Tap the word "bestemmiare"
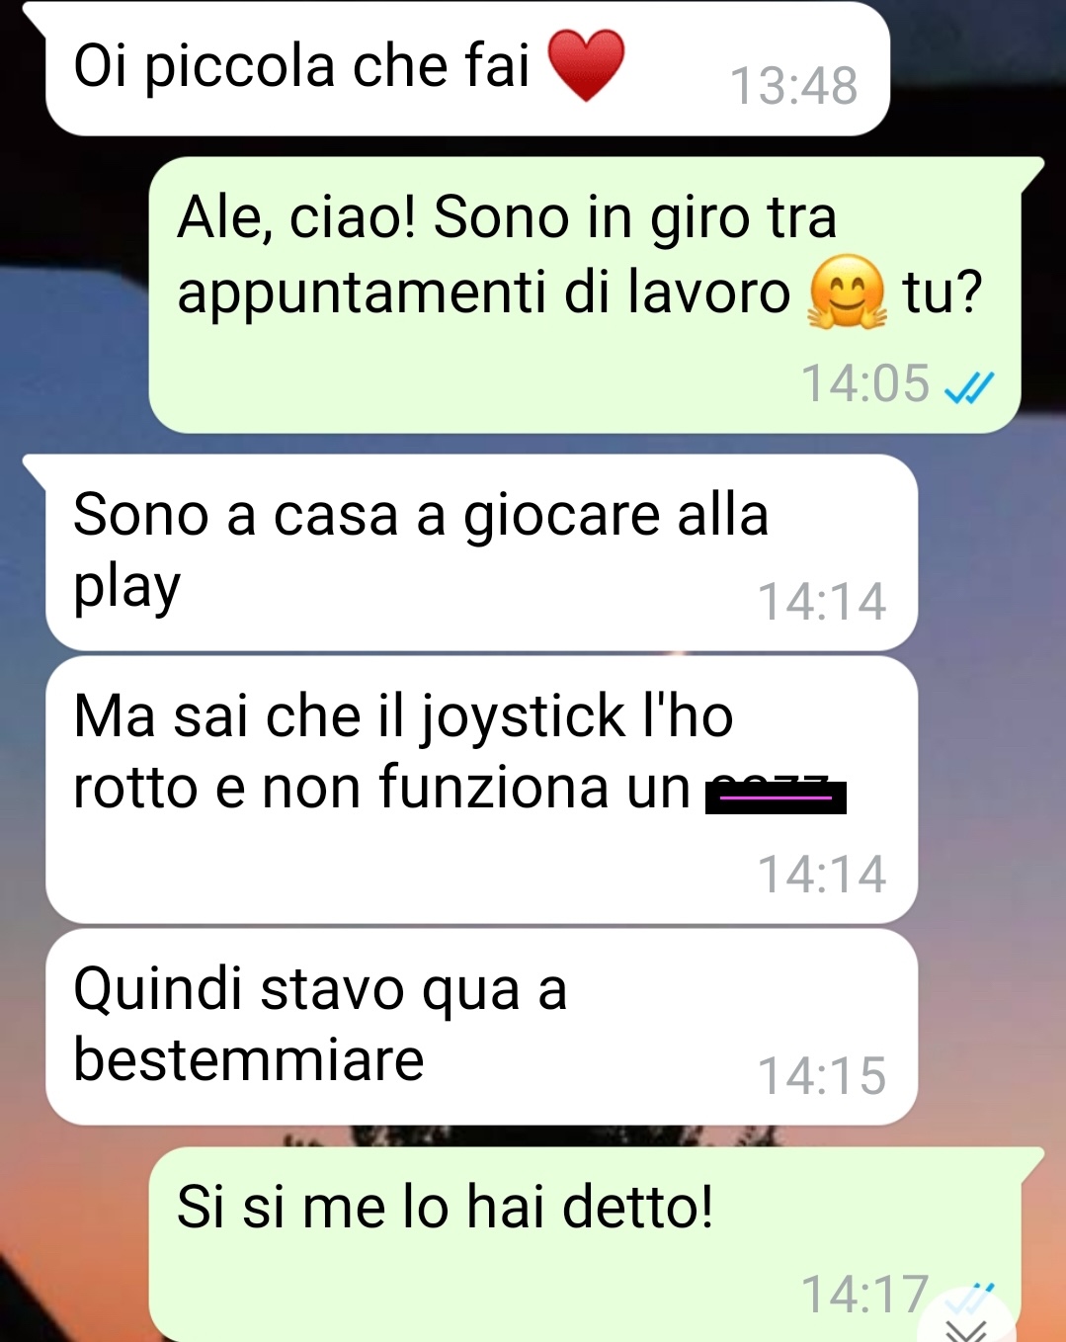1066x1342 pixels. coord(249,1060)
